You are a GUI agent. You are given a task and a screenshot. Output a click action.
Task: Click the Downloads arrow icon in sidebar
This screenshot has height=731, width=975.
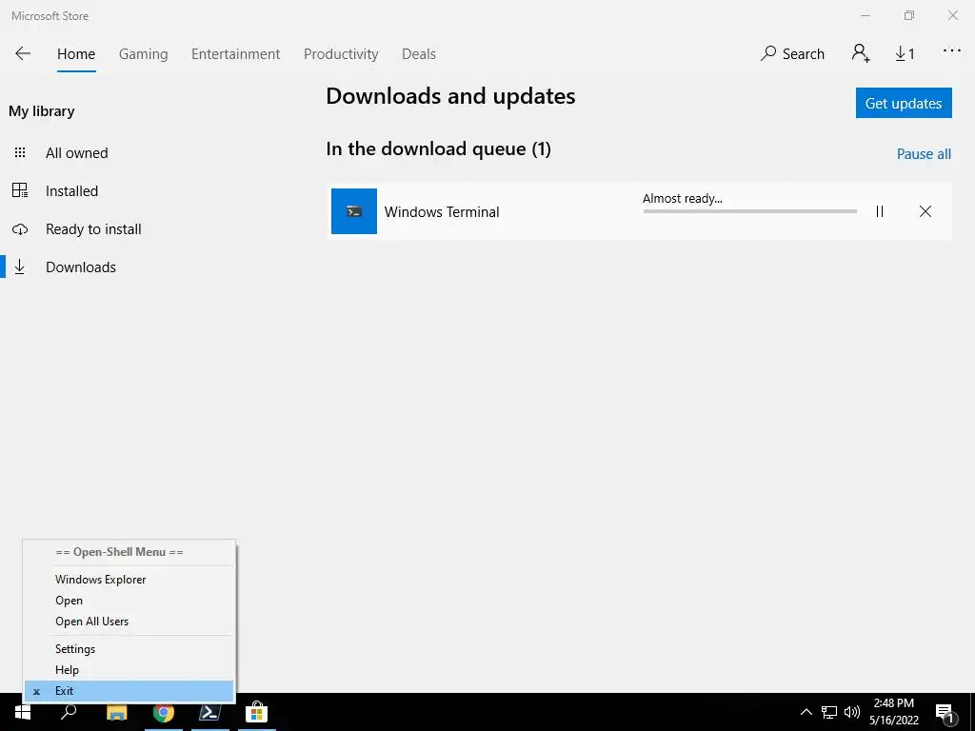tap(20, 267)
